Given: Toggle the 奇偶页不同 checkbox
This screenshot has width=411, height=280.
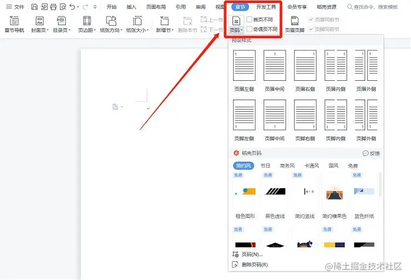Looking at the screenshot, I should pos(250,29).
